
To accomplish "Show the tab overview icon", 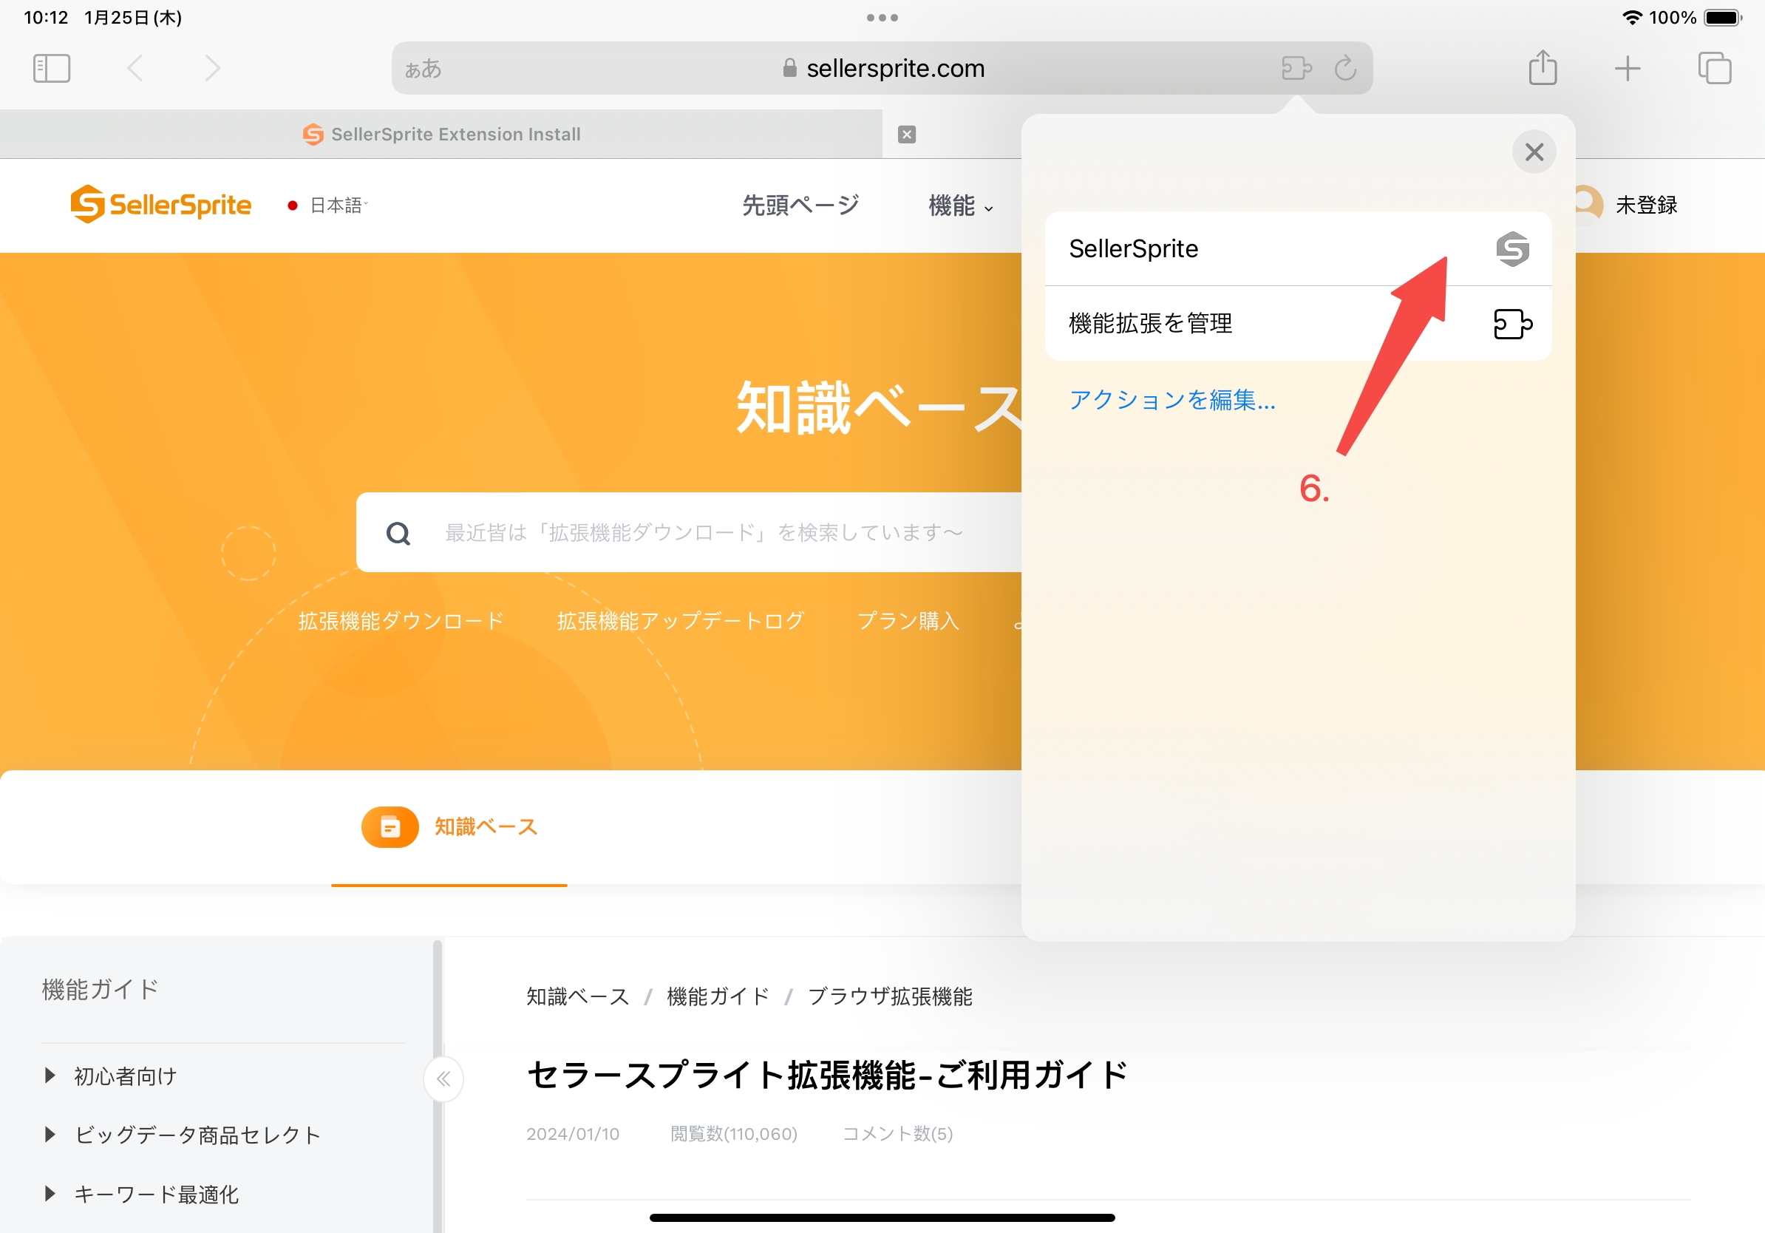I will coord(1714,69).
